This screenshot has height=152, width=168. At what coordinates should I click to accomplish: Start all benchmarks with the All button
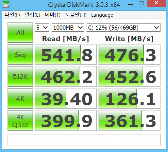pos(20,32)
